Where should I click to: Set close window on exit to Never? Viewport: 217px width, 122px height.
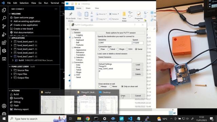click(x=111, y=86)
